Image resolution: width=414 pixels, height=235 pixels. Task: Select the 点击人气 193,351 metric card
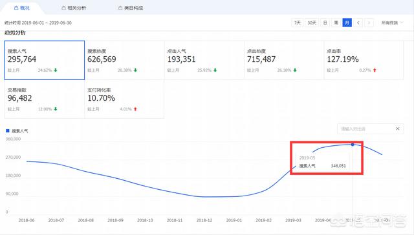coord(204,60)
